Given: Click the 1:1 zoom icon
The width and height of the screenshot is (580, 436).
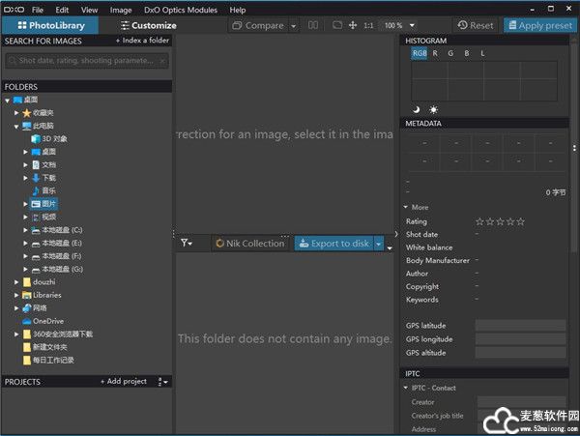Looking at the screenshot, I should [x=368, y=25].
